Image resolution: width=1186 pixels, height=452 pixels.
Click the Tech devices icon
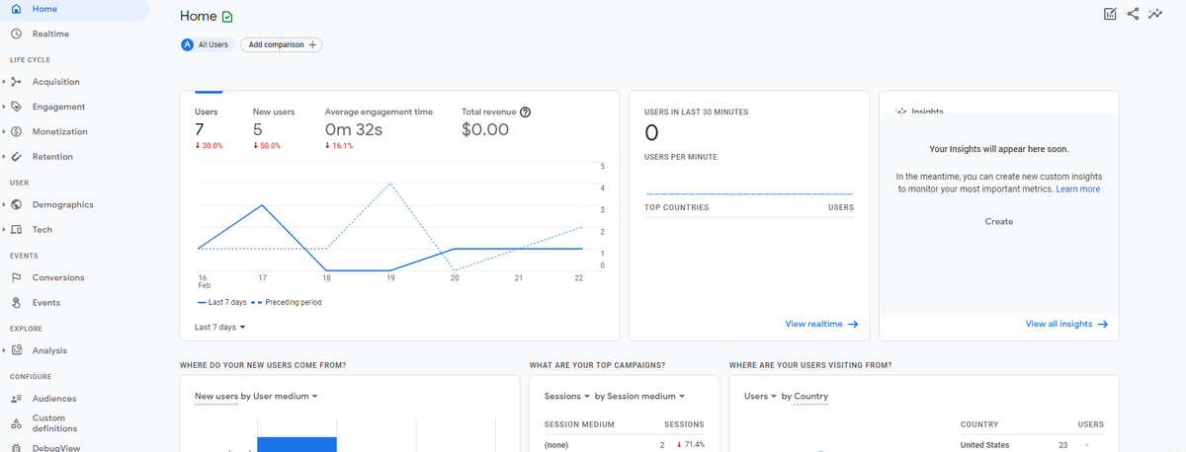pos(16,229)
